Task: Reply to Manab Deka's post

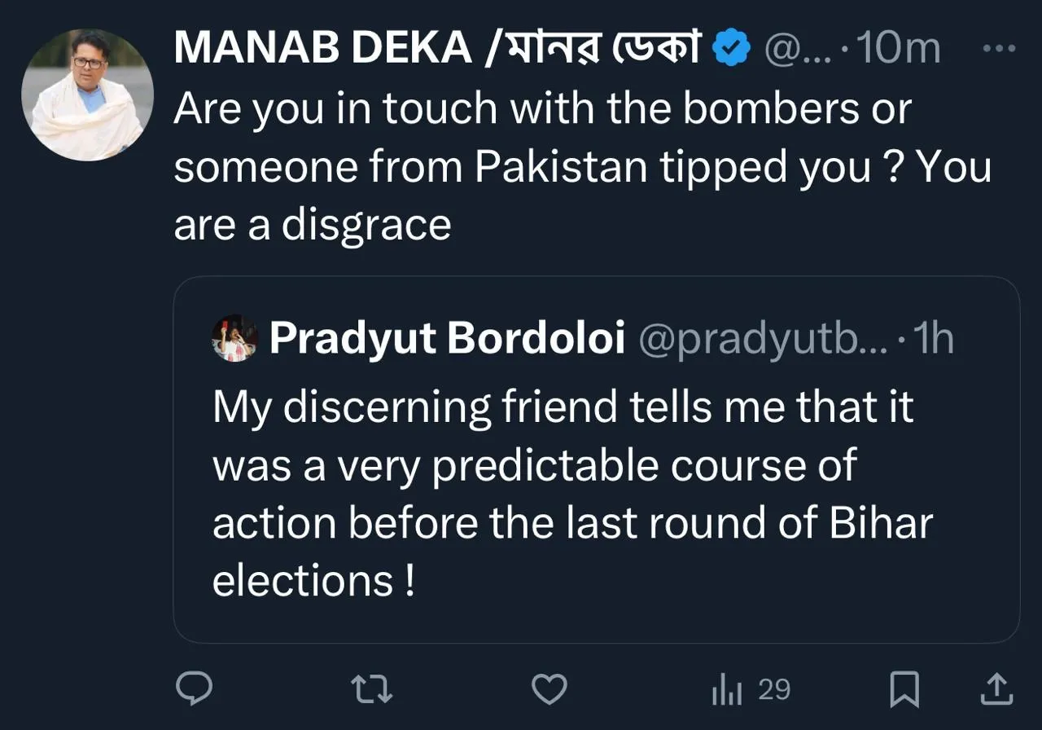Action: (x=195, y=688)
